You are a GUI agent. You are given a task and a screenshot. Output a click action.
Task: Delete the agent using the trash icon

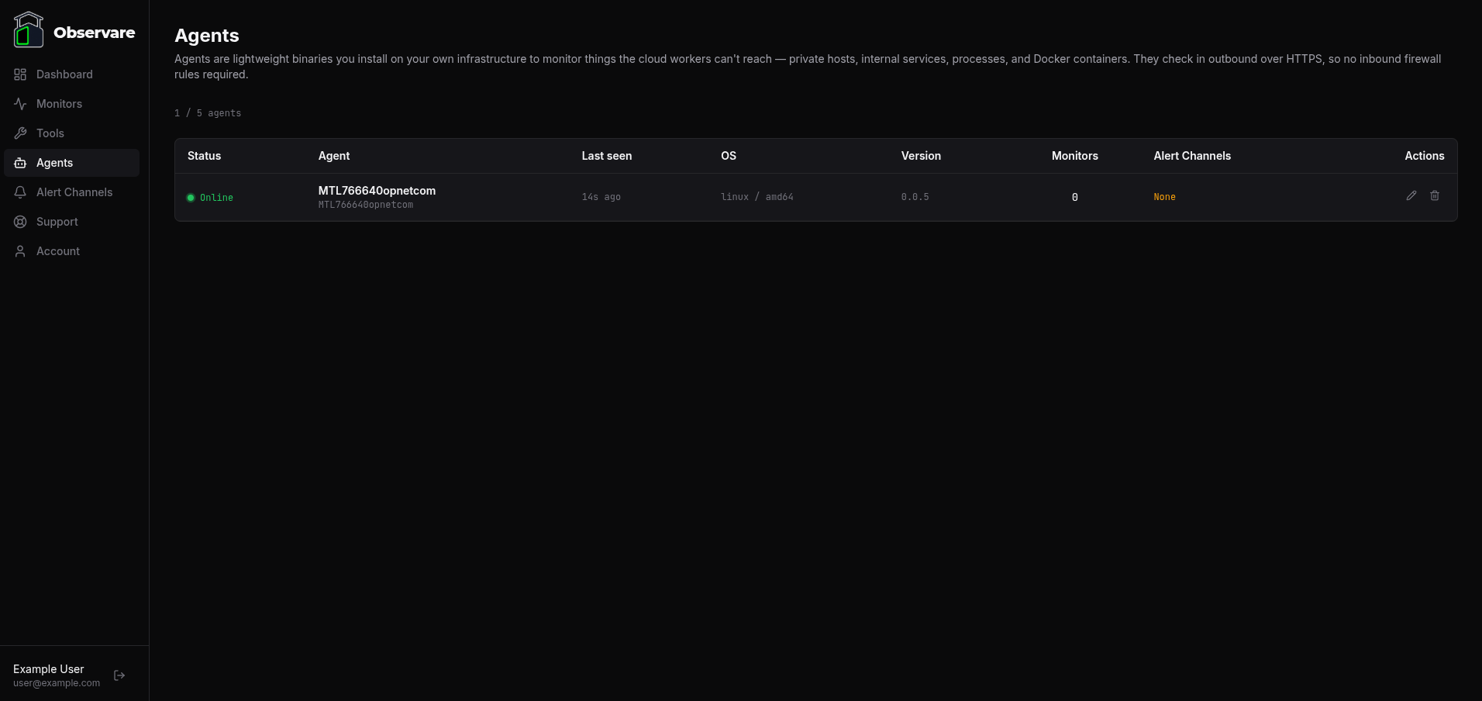1435,196
